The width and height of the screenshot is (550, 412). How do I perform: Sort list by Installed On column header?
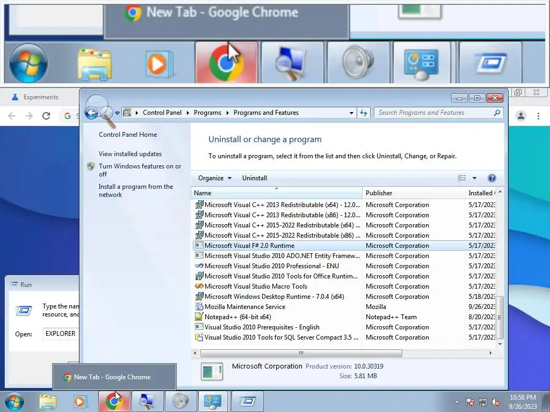[x=481, y=193]
